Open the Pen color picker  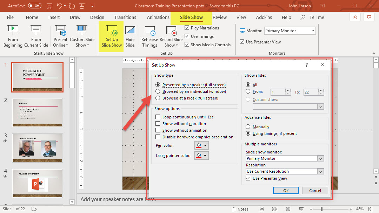201,145
